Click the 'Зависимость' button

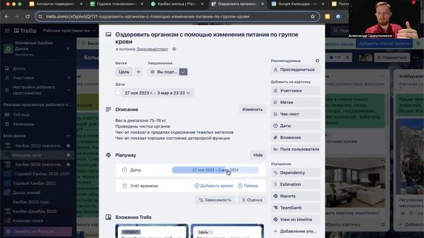pos(215,200)
